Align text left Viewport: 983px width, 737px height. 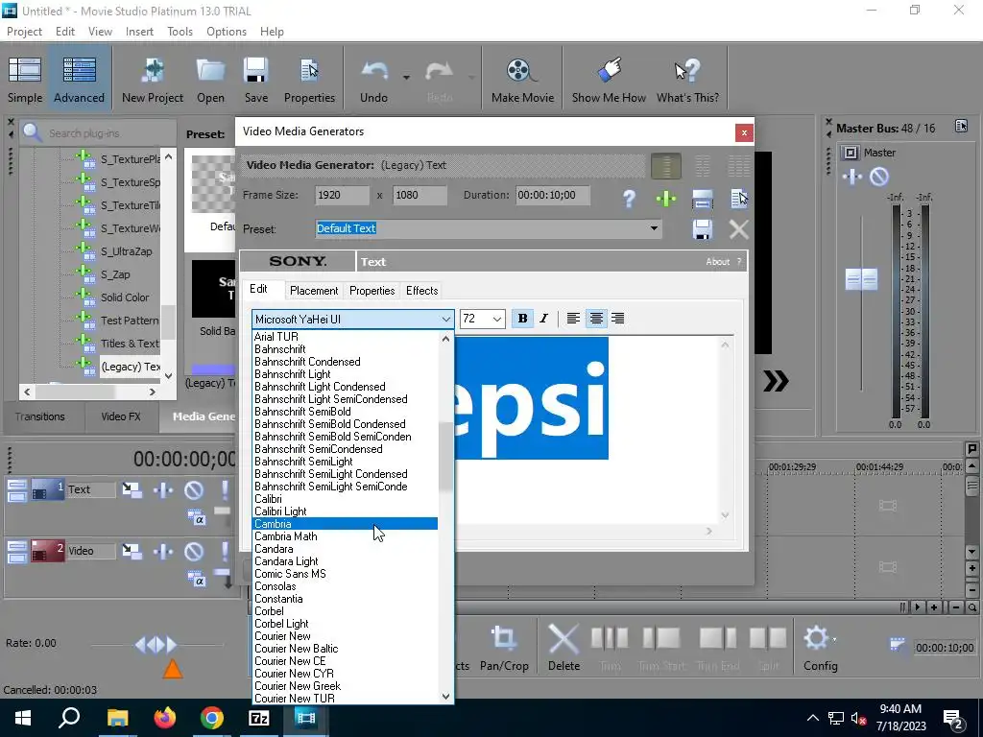[x=573, y=319]
